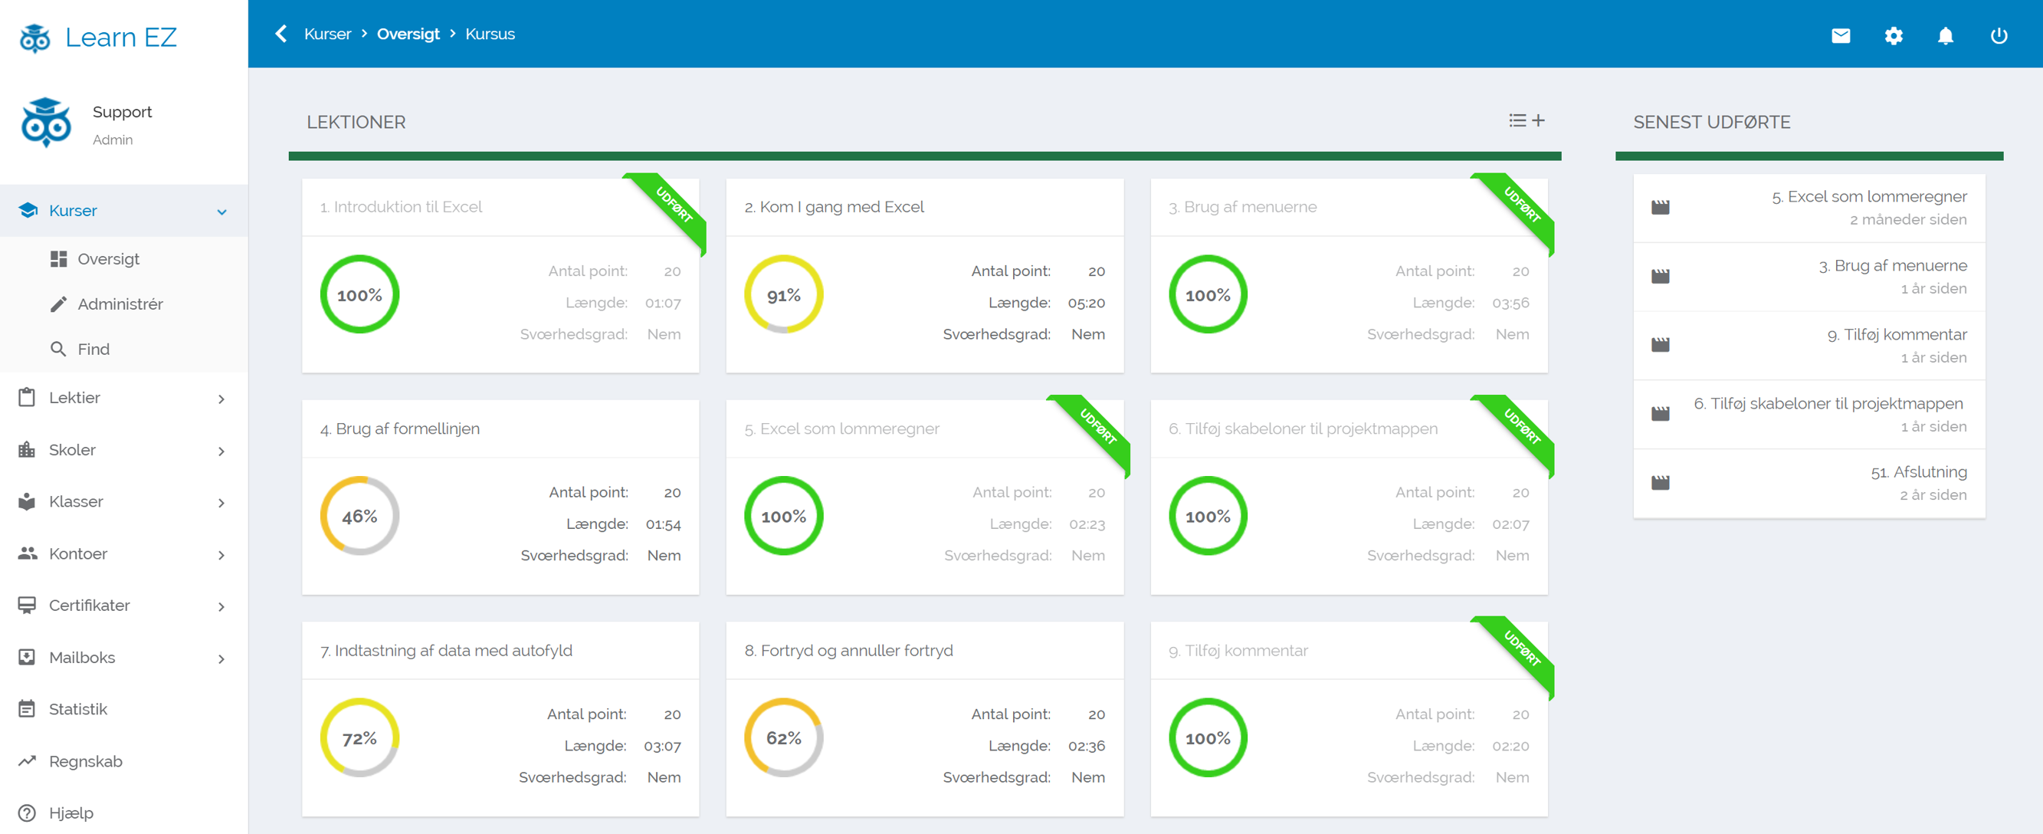Image resolution: width=2043 pixels, height=834 pixels.
Task: Click the power logout icon
Action: click(x=1998, y=36)
